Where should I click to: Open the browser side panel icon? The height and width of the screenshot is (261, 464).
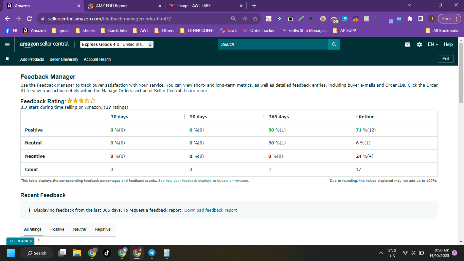point(421,19)
